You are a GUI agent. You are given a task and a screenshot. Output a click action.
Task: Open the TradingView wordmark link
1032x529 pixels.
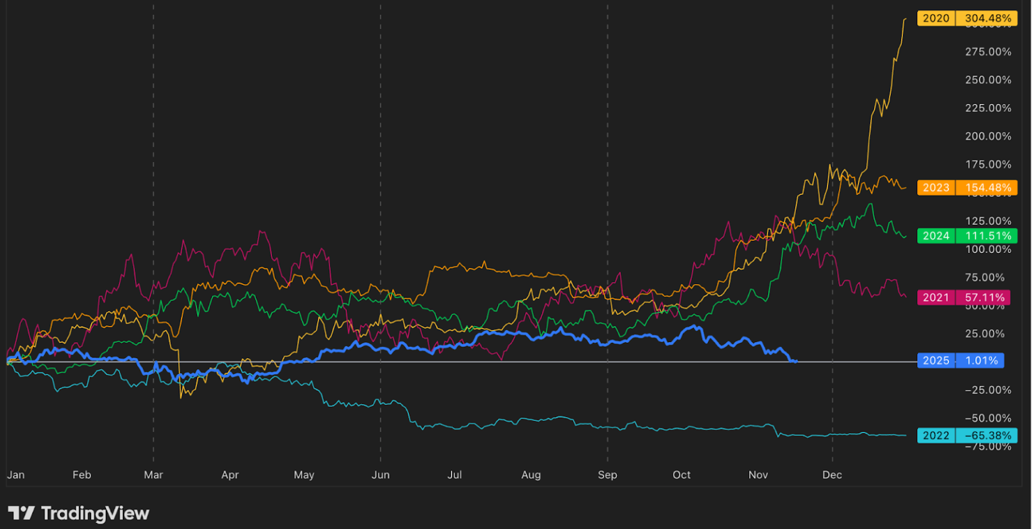pyautogui.click(x=95, y=513)
